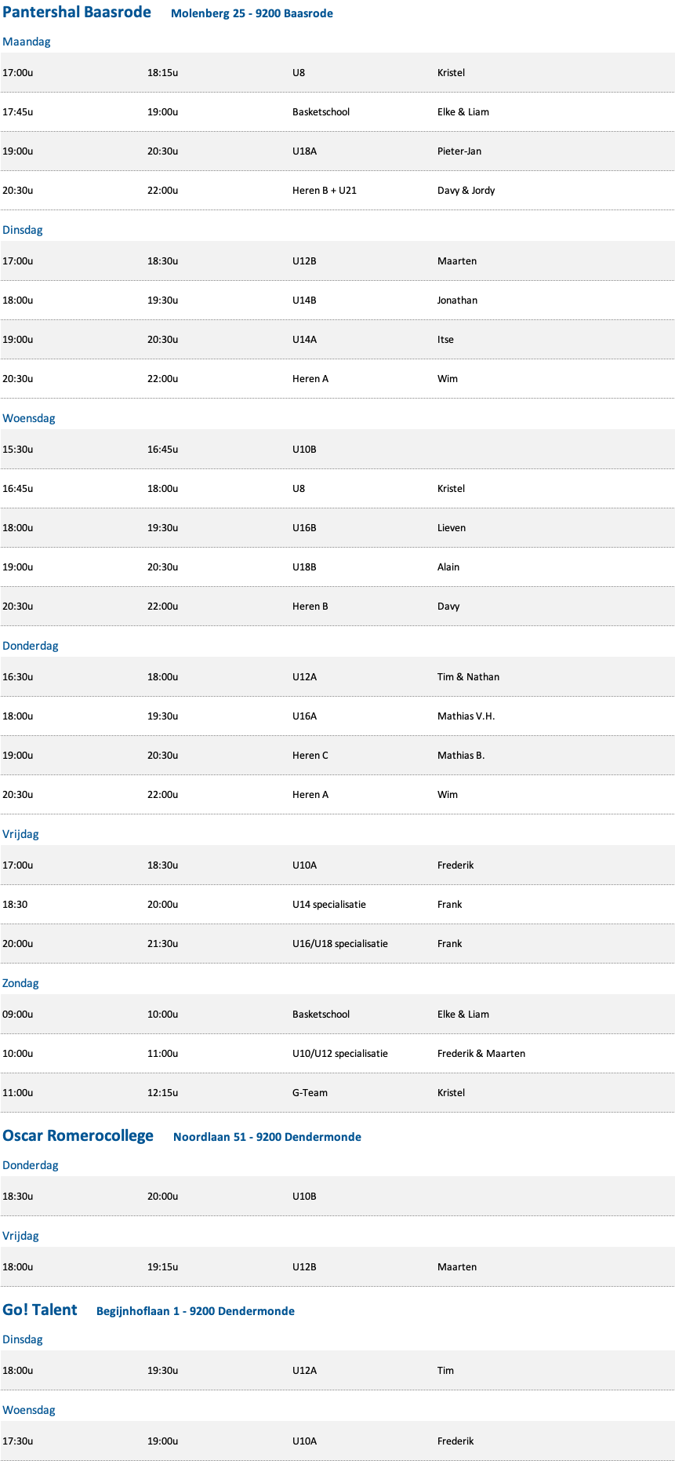
Task: Click U18A team in Monday schedule
Action: [304, 151]
